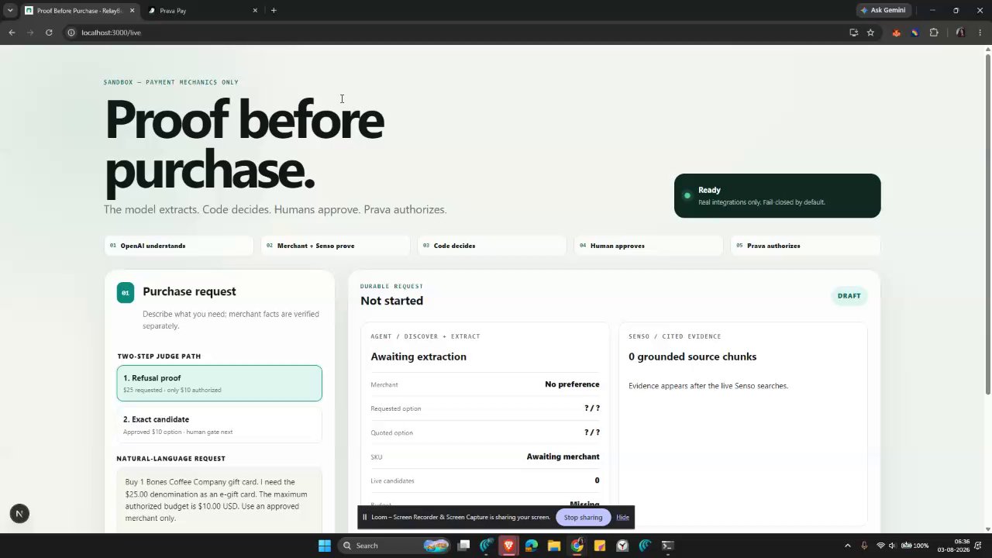Open Task View on the taskbar

coord(463,546)
